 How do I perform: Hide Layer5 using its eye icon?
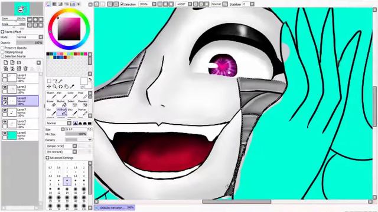(5, 122)
